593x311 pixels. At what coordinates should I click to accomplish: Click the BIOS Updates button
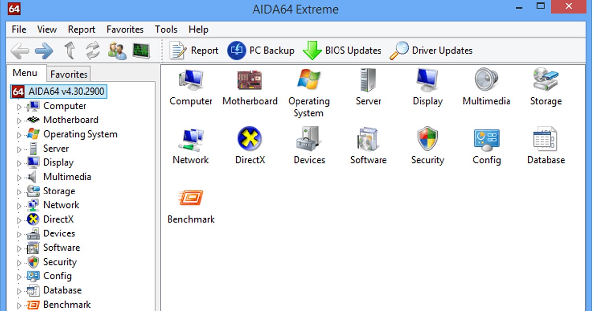342,50
